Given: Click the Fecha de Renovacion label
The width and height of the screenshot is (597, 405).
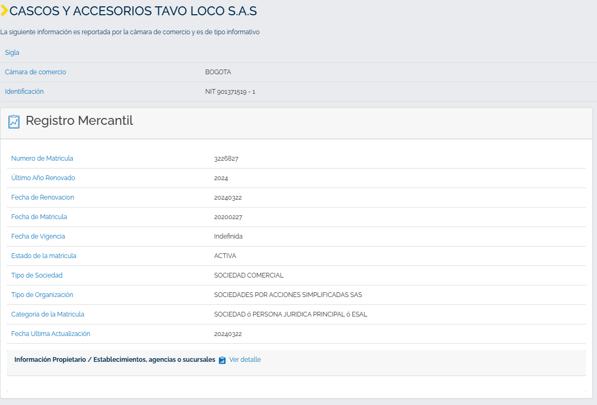Looking at the screenshot, I should [x=43, y=197].
